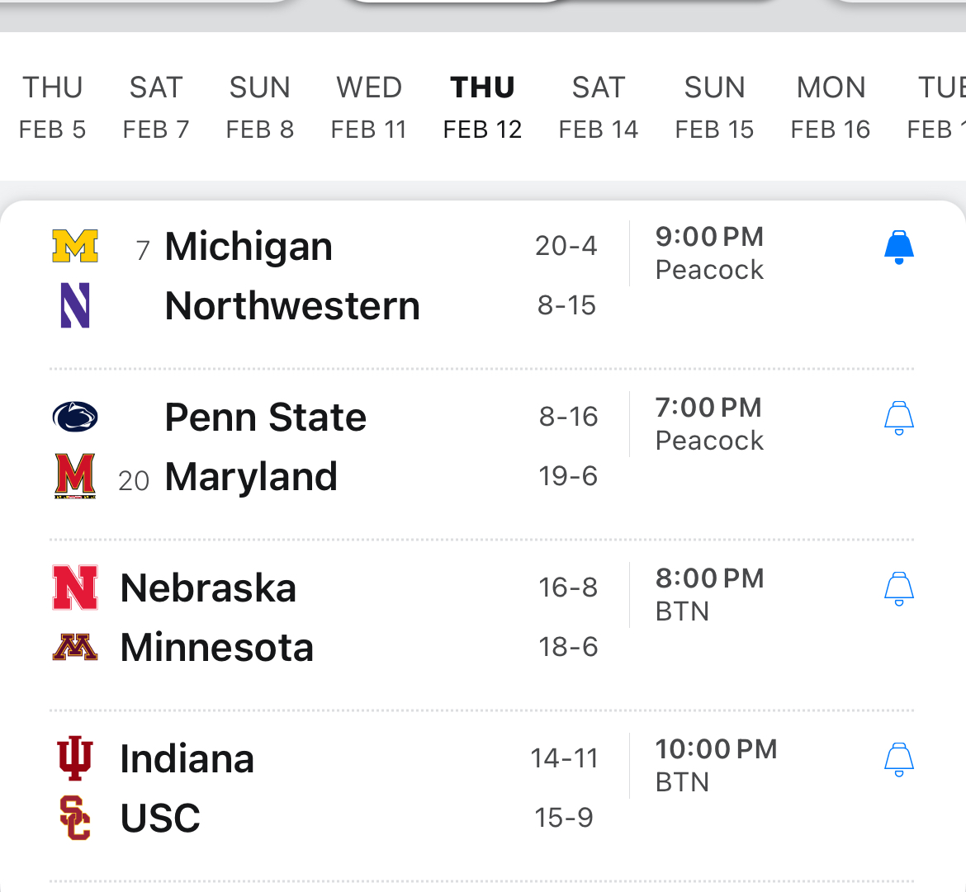Enable alert bell for Indiana-USC game
The width and height of the screenshot is (966, 892).
click(898, 760)
